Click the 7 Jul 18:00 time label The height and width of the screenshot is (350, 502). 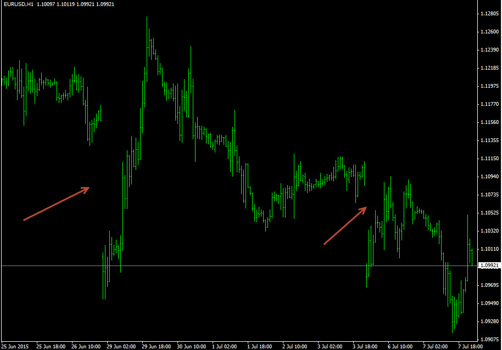tap(470, 346)
